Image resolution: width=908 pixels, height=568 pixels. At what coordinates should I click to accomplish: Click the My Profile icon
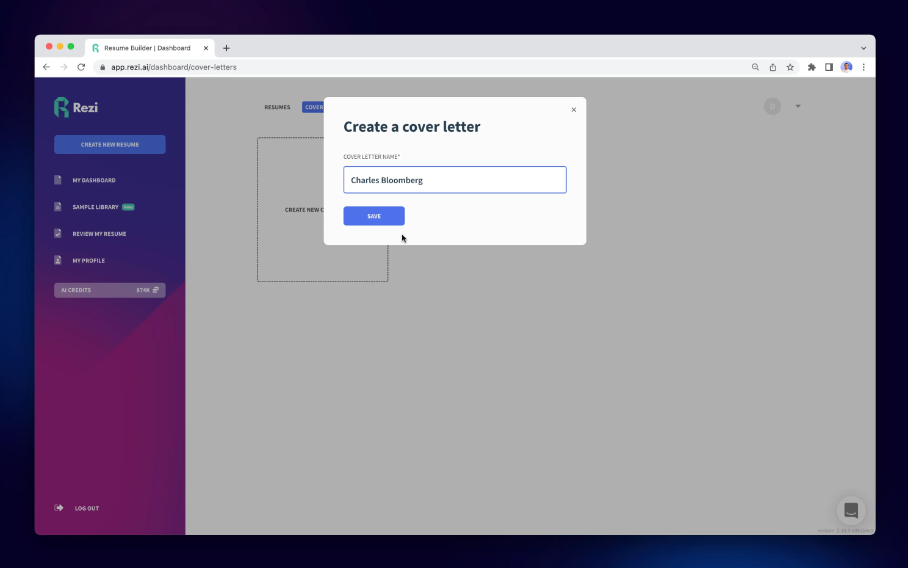coord(58,261)
